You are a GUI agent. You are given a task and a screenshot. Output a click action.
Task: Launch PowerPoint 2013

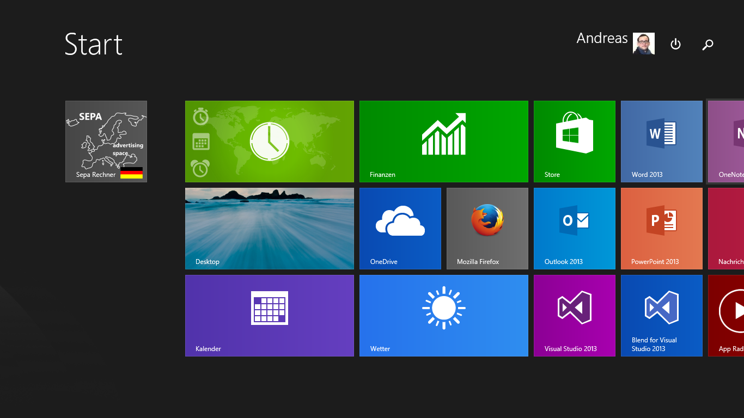click(662, 229)
